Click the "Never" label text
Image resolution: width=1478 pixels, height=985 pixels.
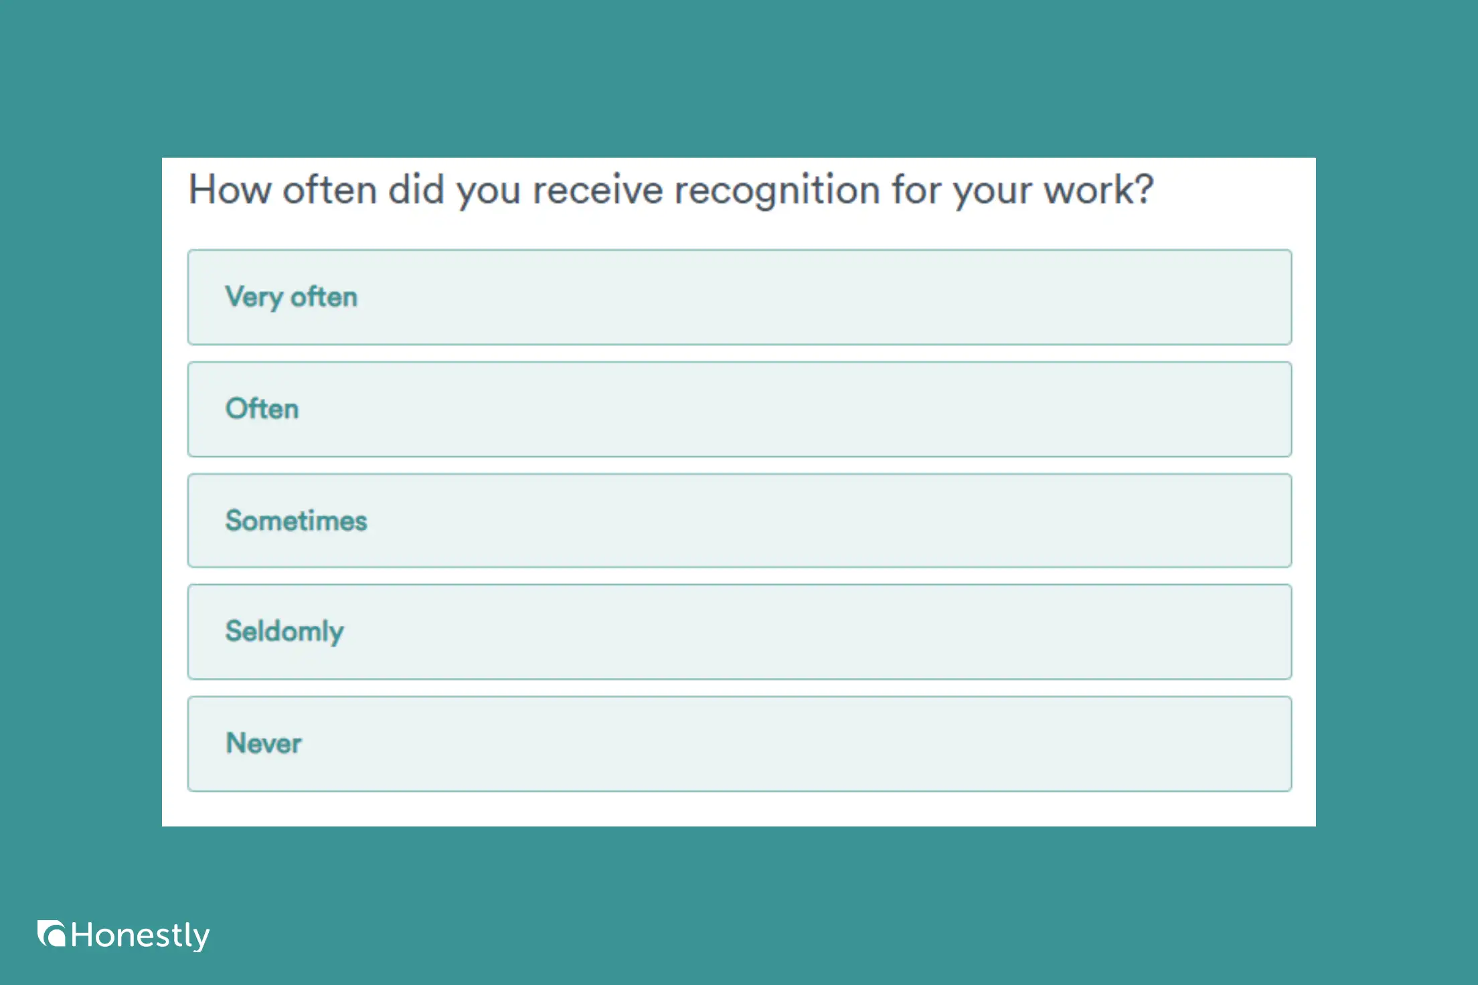click(x=264, y=743)
